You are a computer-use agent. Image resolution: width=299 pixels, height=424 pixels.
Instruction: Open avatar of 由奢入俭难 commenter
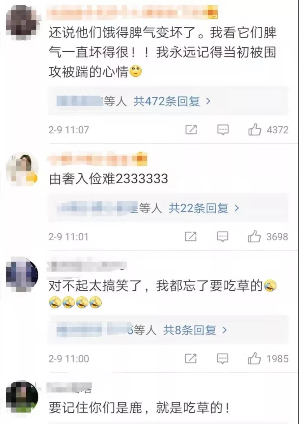[x=22, y=169]
